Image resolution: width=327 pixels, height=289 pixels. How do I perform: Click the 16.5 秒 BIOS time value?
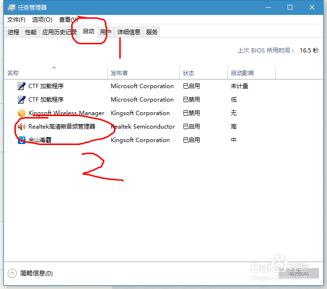tap(309, 50)
